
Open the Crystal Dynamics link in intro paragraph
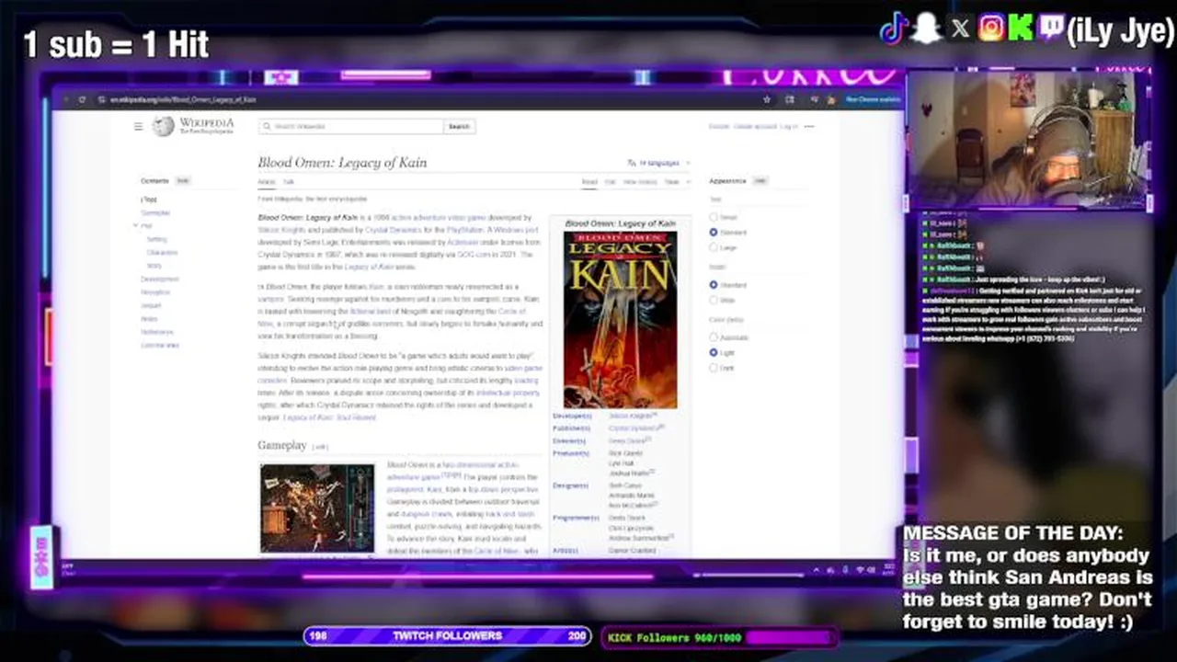393,229
